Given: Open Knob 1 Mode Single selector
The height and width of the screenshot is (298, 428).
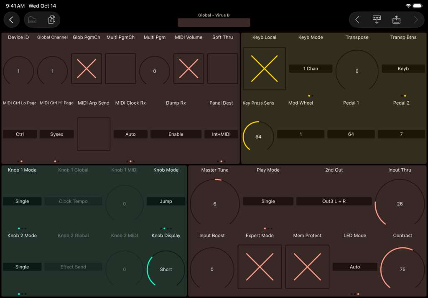Looking at the screenshot, I should tap(22, 201).
